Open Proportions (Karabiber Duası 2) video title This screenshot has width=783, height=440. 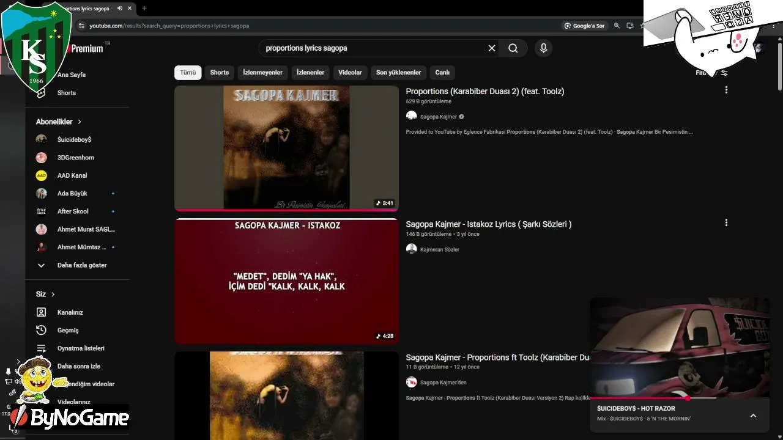pyautogui.click(x=485, y=91)
